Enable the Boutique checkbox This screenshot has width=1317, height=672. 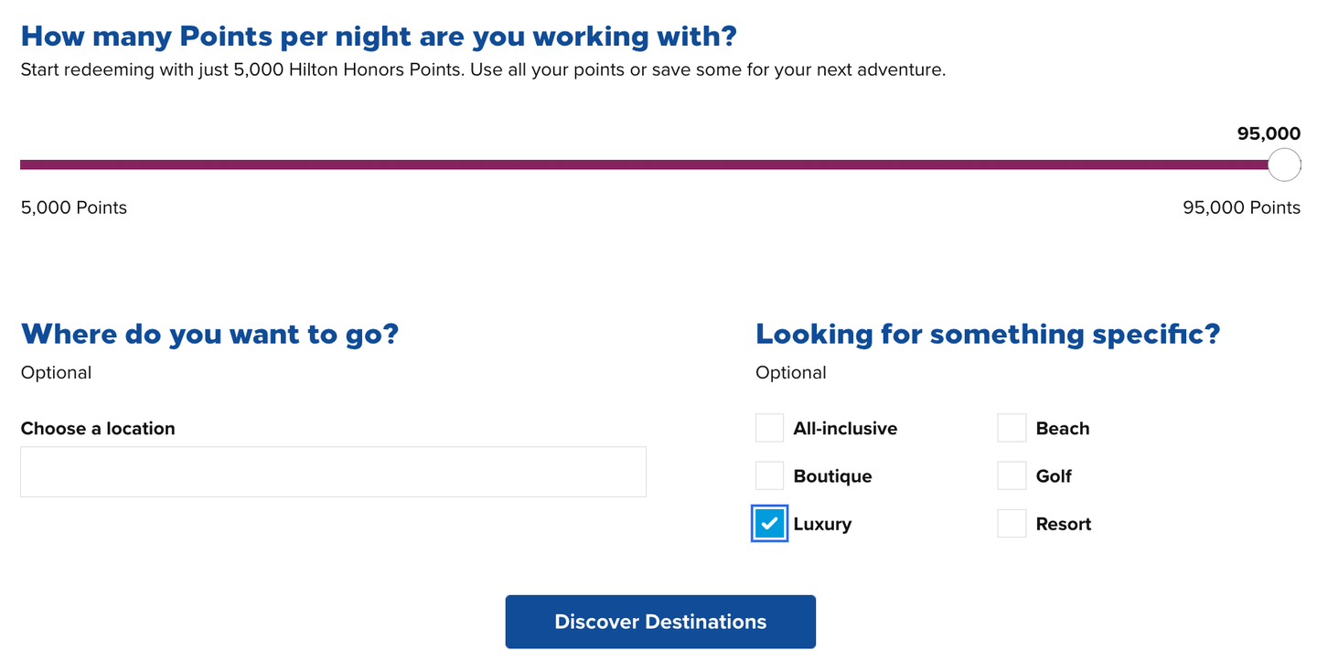point(769,475)
